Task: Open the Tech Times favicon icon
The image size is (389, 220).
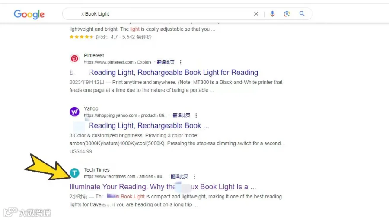Action: [x=74, y=173]
